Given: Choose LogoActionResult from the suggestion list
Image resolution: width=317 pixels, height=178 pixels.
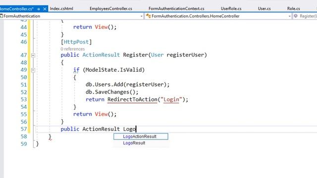Looking at the screenshot, I should [141, 136].
